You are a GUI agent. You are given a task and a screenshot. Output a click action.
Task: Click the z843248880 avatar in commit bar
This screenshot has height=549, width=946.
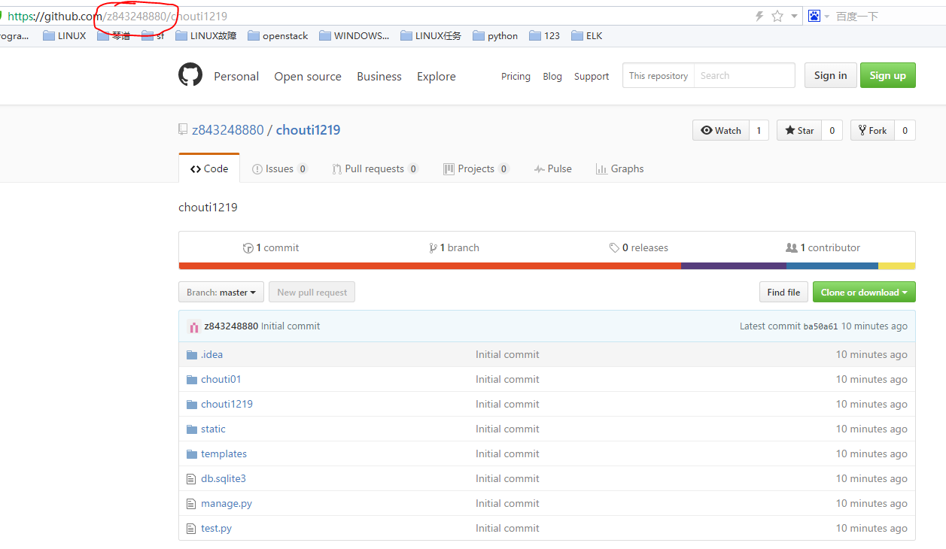pyautogui.click(x=193, y=326)
